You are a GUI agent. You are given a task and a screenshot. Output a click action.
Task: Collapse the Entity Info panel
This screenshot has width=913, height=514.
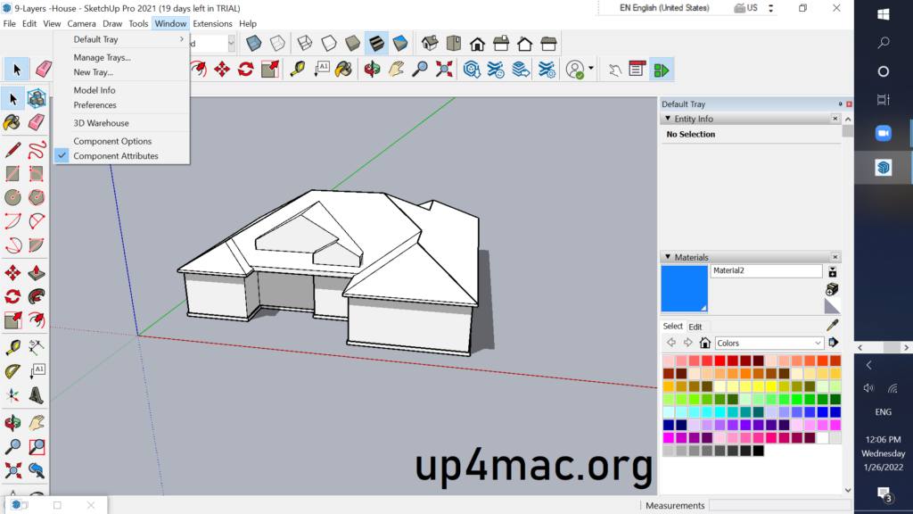click(x=668, y=119)
